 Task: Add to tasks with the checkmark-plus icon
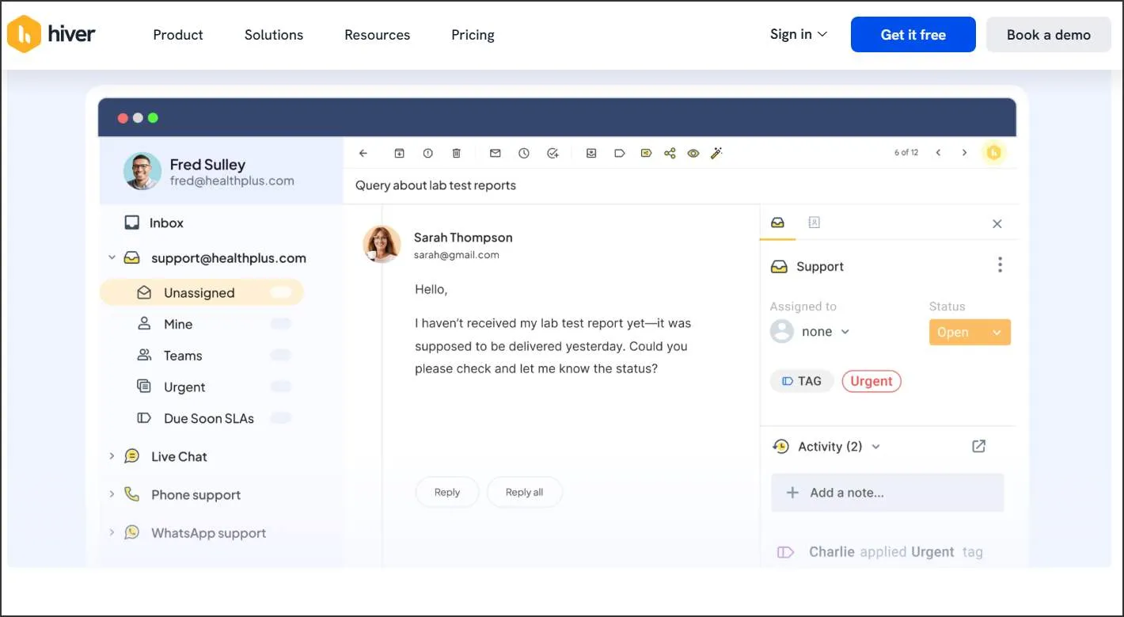(x=553, y=153)
